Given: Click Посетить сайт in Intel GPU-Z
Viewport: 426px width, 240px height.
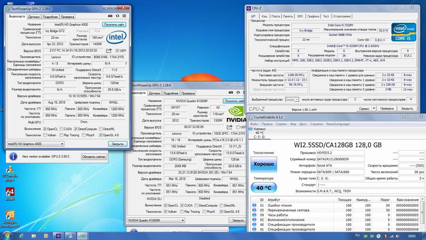Looking at the screenshot, I should point(114,24).
